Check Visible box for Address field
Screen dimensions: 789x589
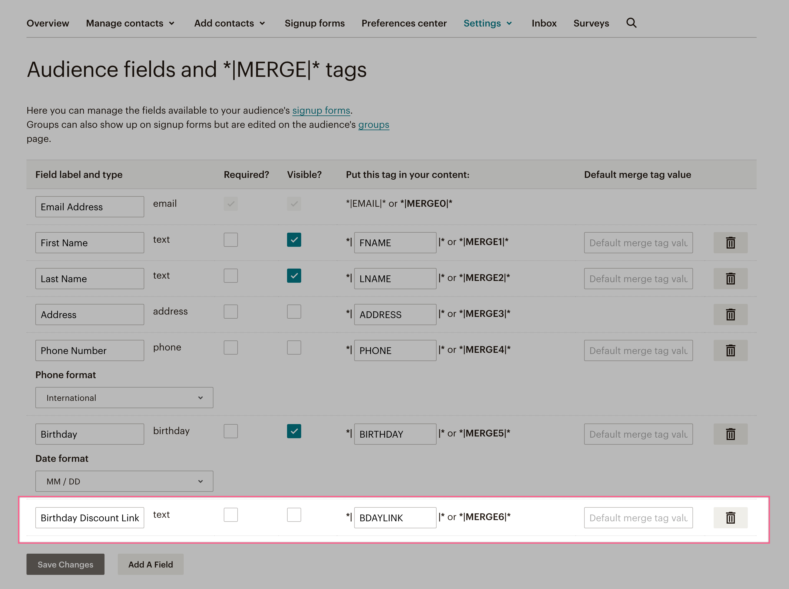[294, 312]
